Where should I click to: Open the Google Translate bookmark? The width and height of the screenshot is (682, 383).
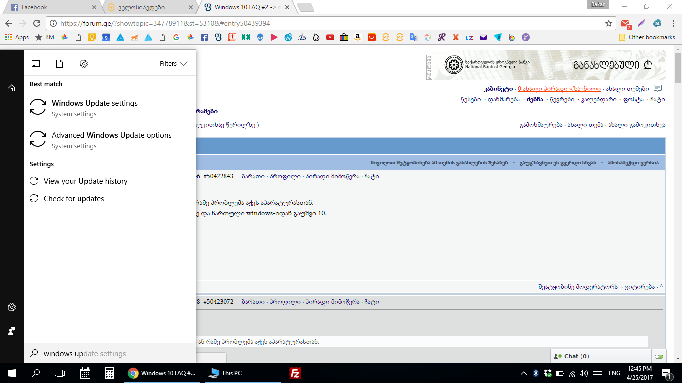413,37
